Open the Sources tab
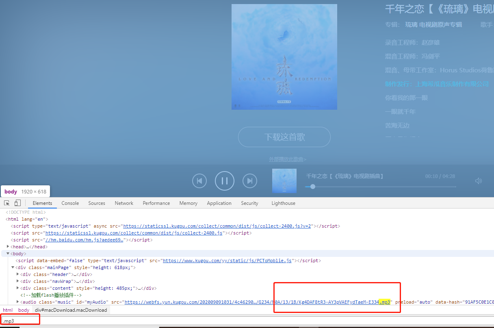This screenshot has height=328, width=494. click(97, 203)
